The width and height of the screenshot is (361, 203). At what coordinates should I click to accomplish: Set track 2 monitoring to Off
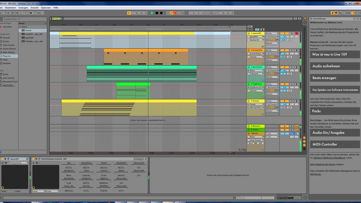(277, 57)
